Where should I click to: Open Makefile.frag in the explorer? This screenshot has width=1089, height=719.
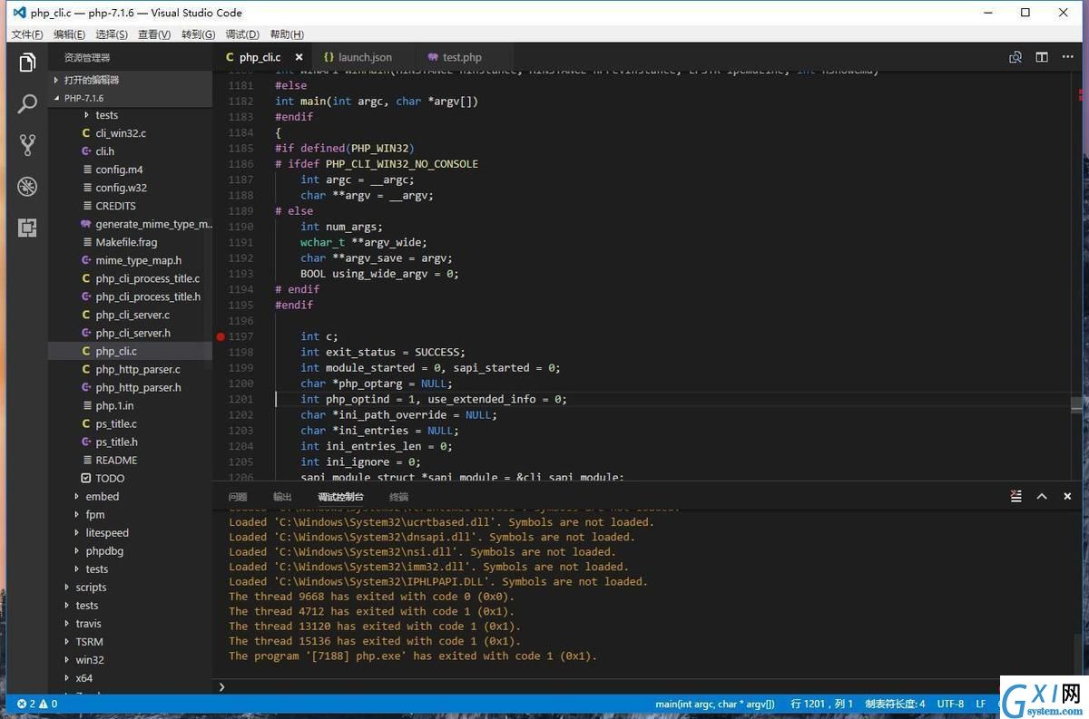pos(130,242)
